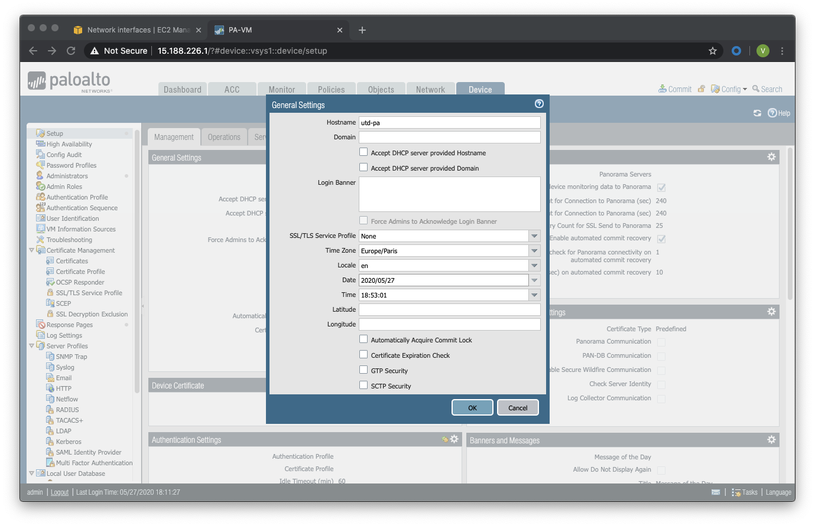This screenshot has width=815, height=526.
Task: Bookmark the page with the star icon
Action: tap(713, 51)
